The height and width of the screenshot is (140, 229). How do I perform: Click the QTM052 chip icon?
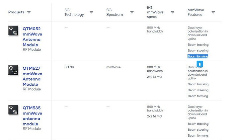pos(13,31)
